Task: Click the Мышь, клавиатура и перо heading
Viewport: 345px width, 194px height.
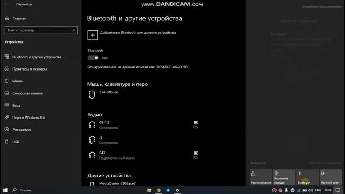Action: pos(118,84)
